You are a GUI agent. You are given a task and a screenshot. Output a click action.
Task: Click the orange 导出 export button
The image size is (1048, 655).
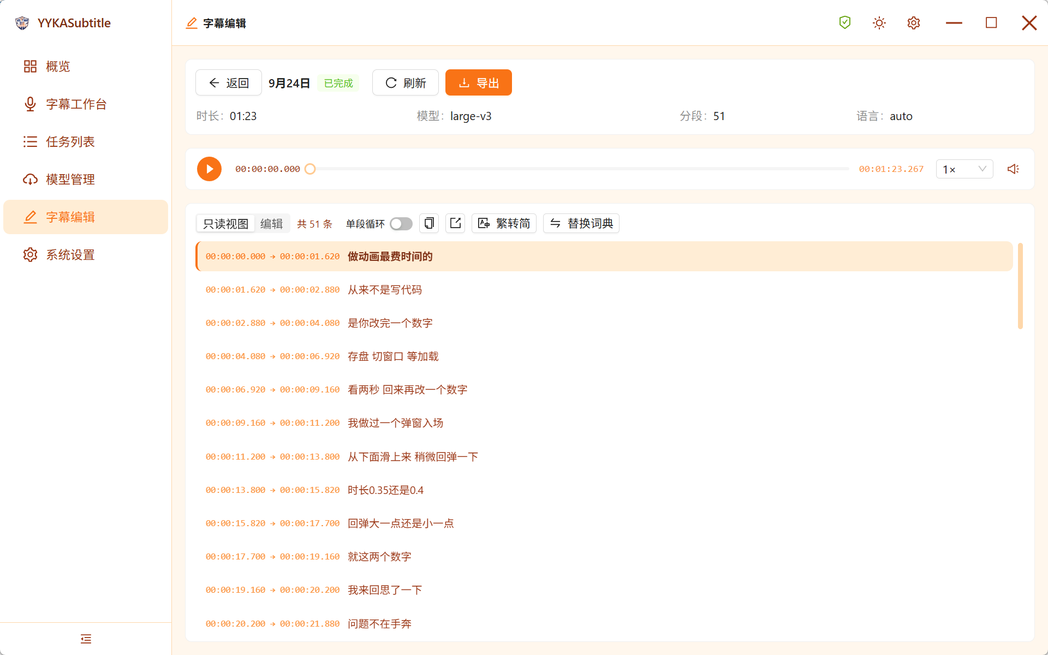tap(479, 83)
